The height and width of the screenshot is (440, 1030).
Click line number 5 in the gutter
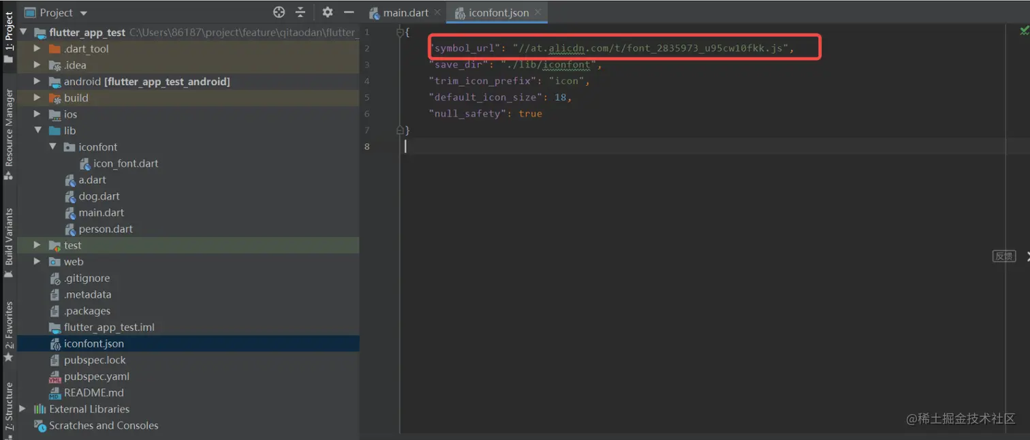click(367, 97)
